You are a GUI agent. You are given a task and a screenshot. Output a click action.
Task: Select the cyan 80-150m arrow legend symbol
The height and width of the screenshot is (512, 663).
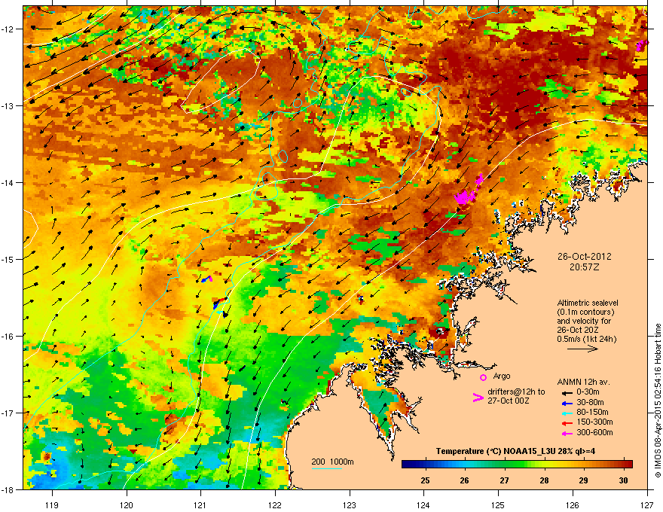tap(567, 413)
